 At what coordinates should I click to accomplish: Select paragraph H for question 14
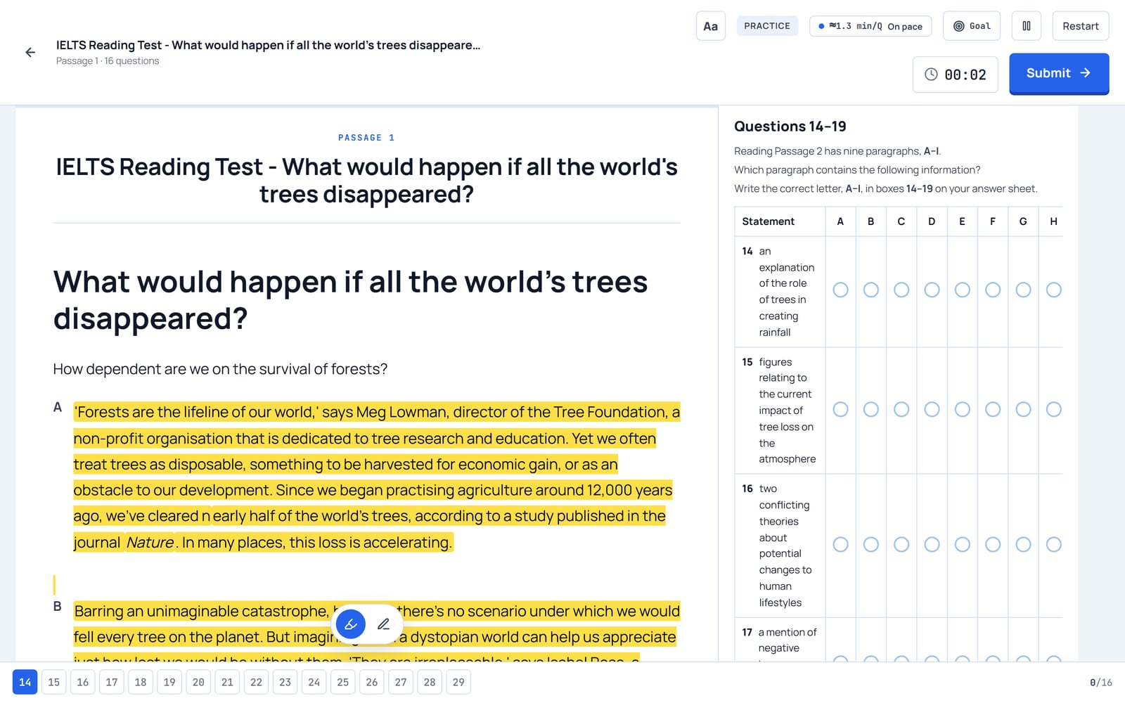1053,290
